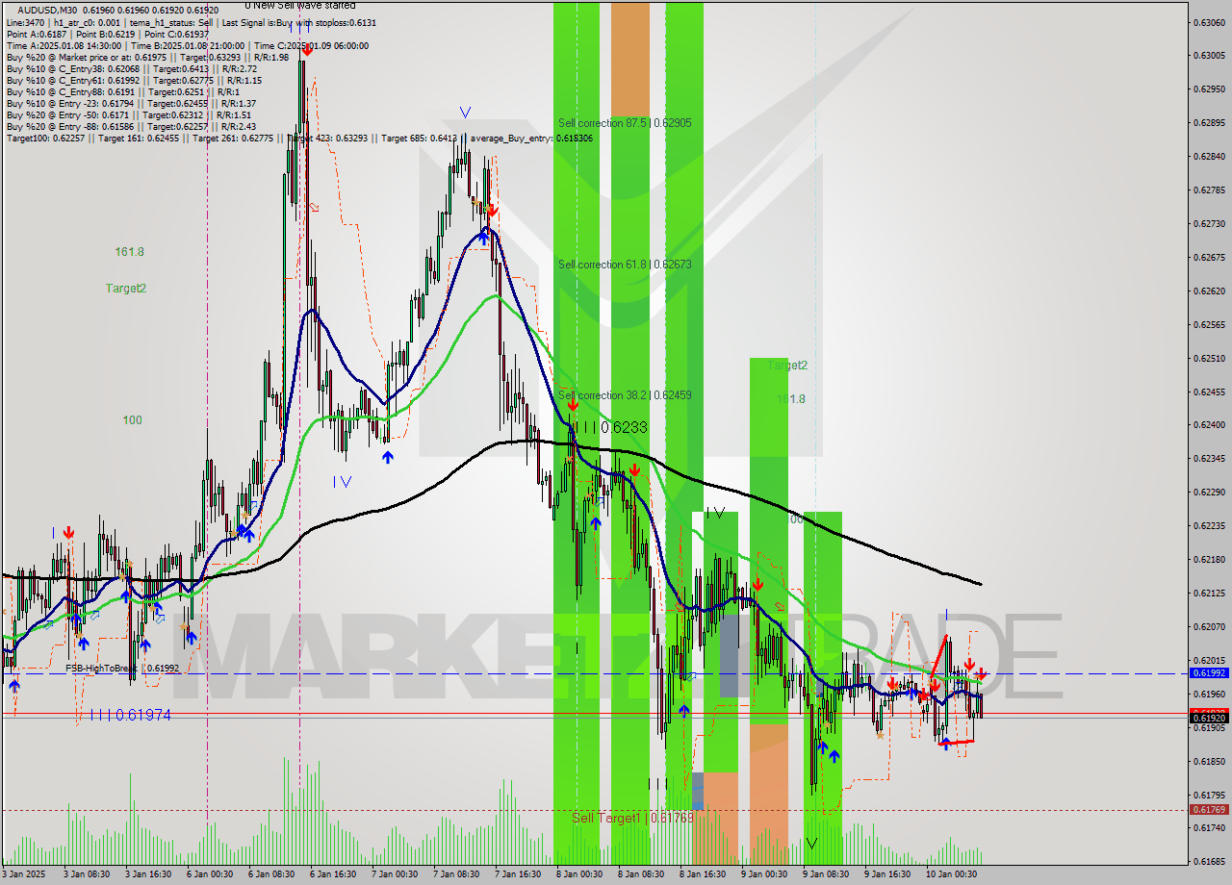Click the 'Target100: 0.62257' summary line
Screen dimensions: 1232x885
tap(299, 138)
